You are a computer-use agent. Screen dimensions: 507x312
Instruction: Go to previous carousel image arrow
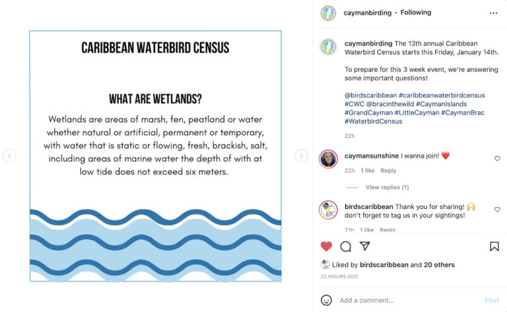tap(9, 156)
